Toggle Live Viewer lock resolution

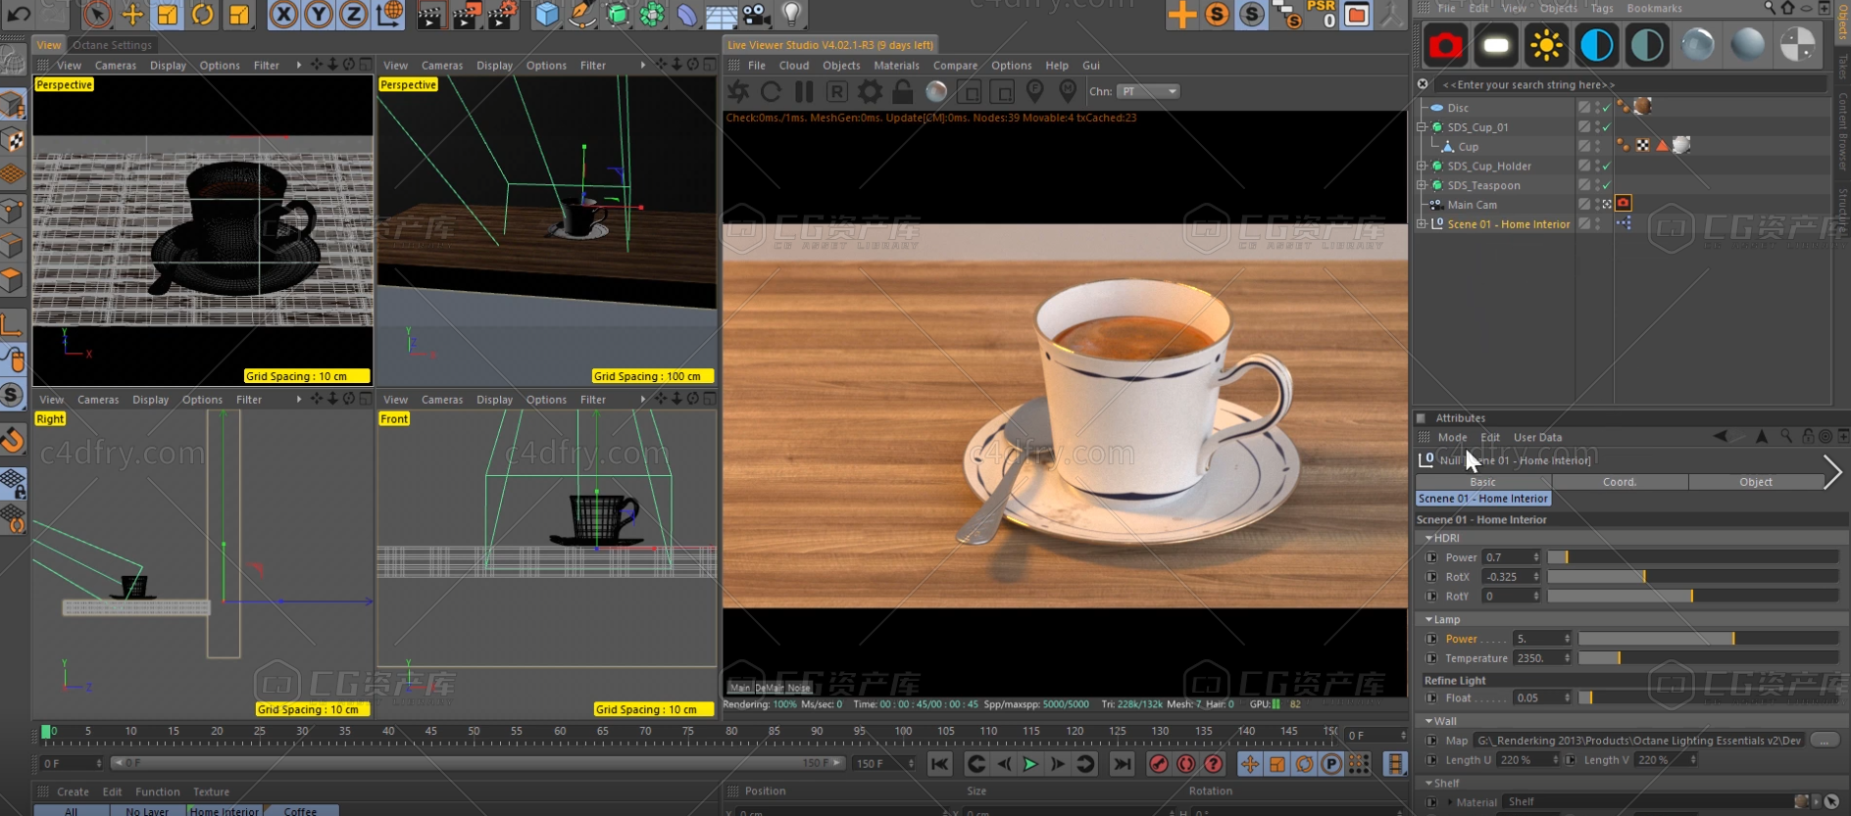tap(903, 91)
